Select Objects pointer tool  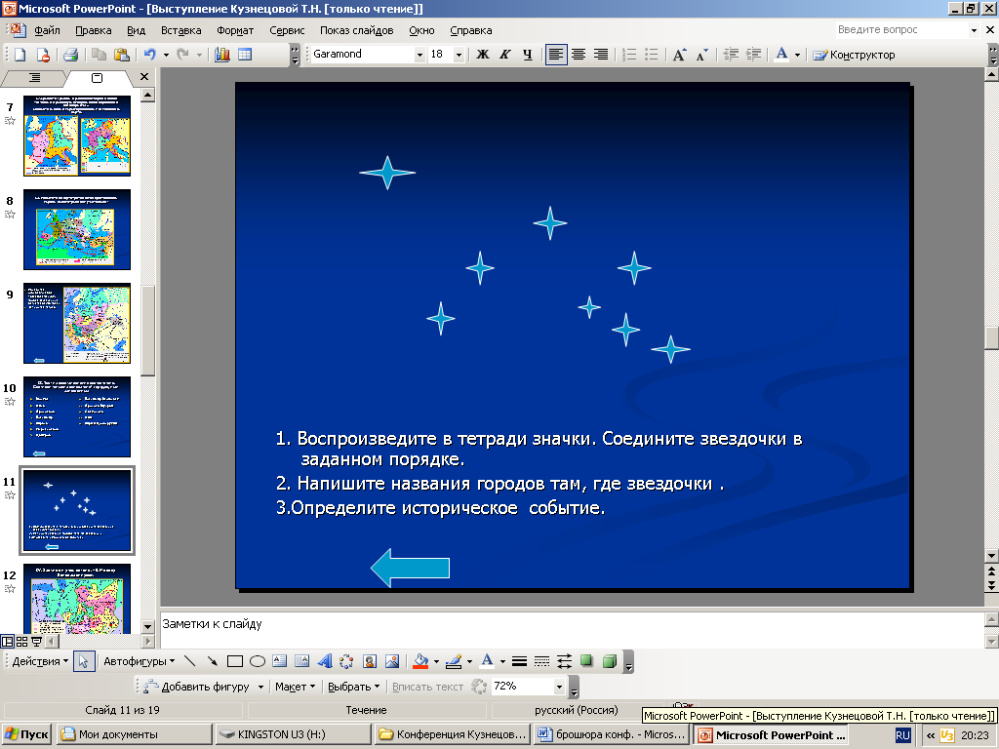coord(84,661)
